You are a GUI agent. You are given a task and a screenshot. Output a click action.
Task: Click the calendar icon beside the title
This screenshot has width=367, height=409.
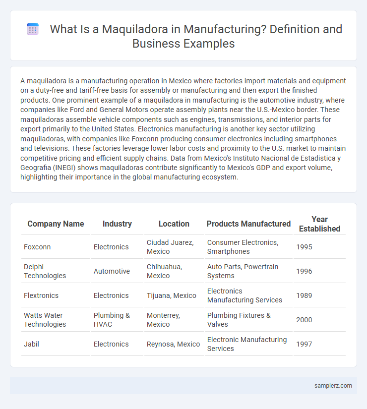[x=33, y=29]
